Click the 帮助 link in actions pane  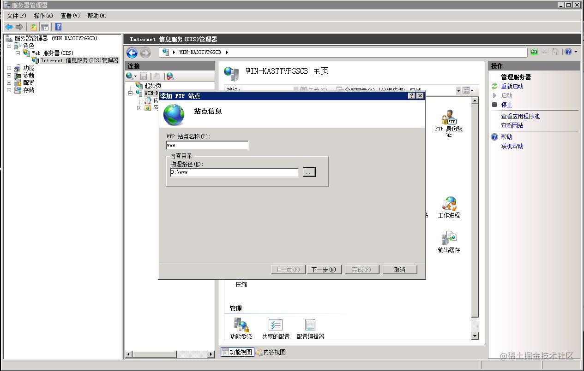pyautogui.click(x=507, y=137)
